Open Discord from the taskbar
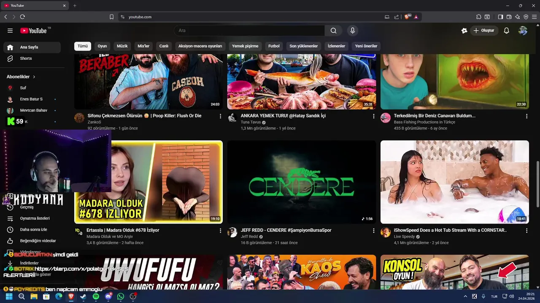The image size is (540, 303). click(108, 297)
